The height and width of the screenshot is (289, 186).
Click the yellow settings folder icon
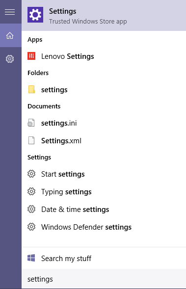31,89
